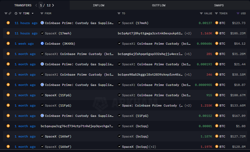This screenshot has height=152, width=250.
Task: Open the FROM column filter icon
Action: 42,13
